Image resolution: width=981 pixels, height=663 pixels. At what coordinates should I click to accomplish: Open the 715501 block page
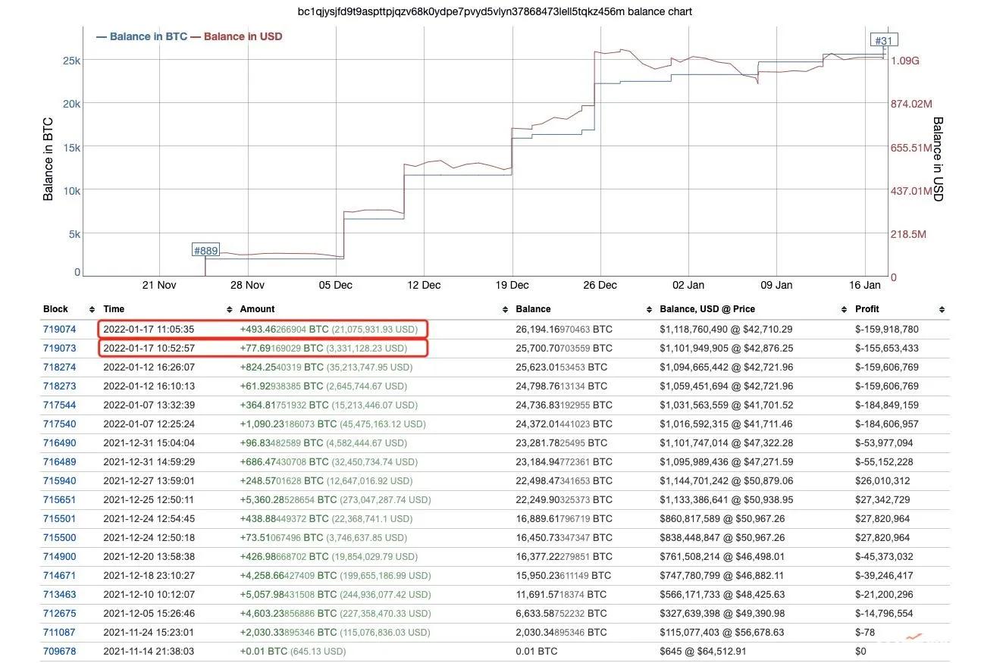60,518
